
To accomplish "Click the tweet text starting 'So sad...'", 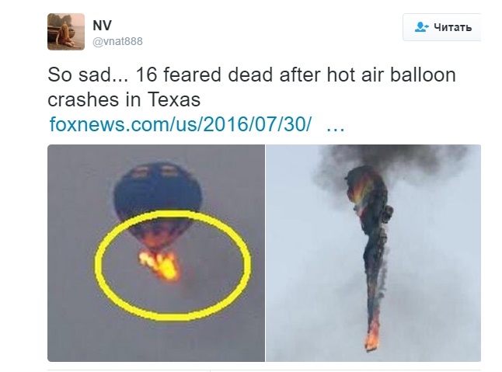I will point(252,87).
